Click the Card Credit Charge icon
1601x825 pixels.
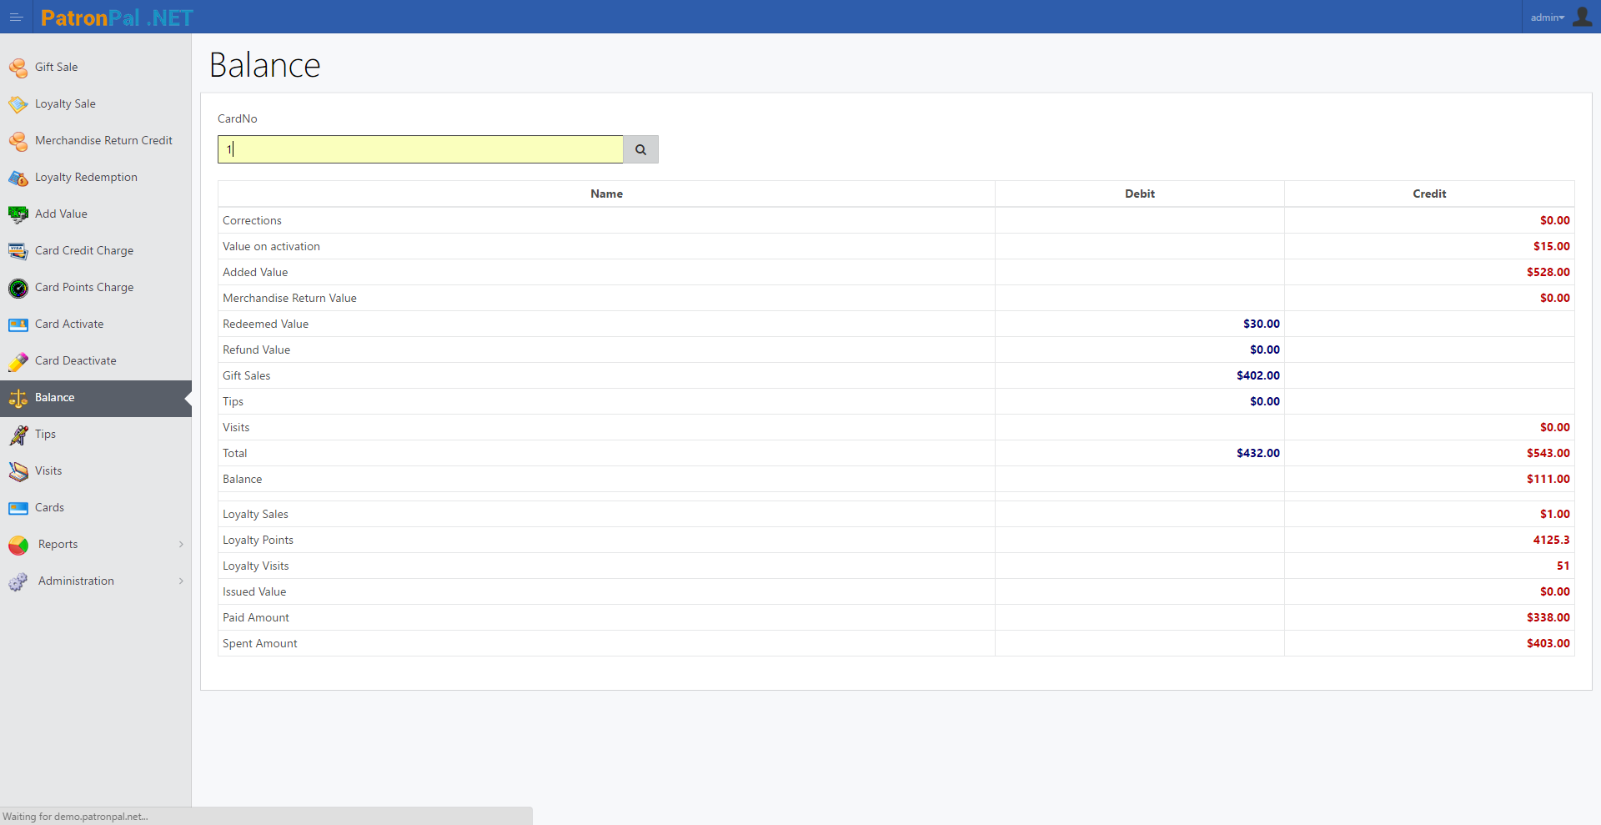pyautogui.click(x=18, y=251)
